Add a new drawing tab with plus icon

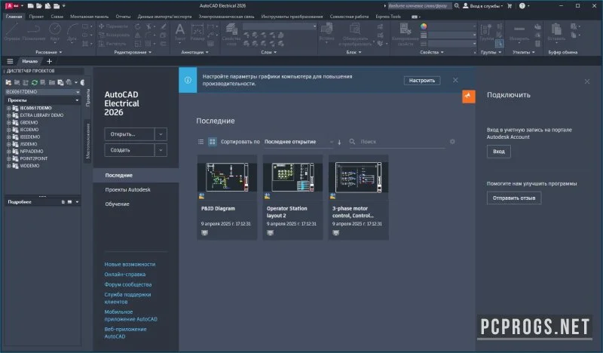click(x=49, y=61)
